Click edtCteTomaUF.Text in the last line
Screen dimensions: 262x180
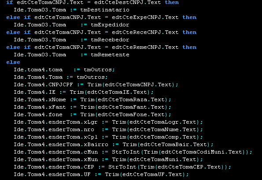click(x=152, y=174)
